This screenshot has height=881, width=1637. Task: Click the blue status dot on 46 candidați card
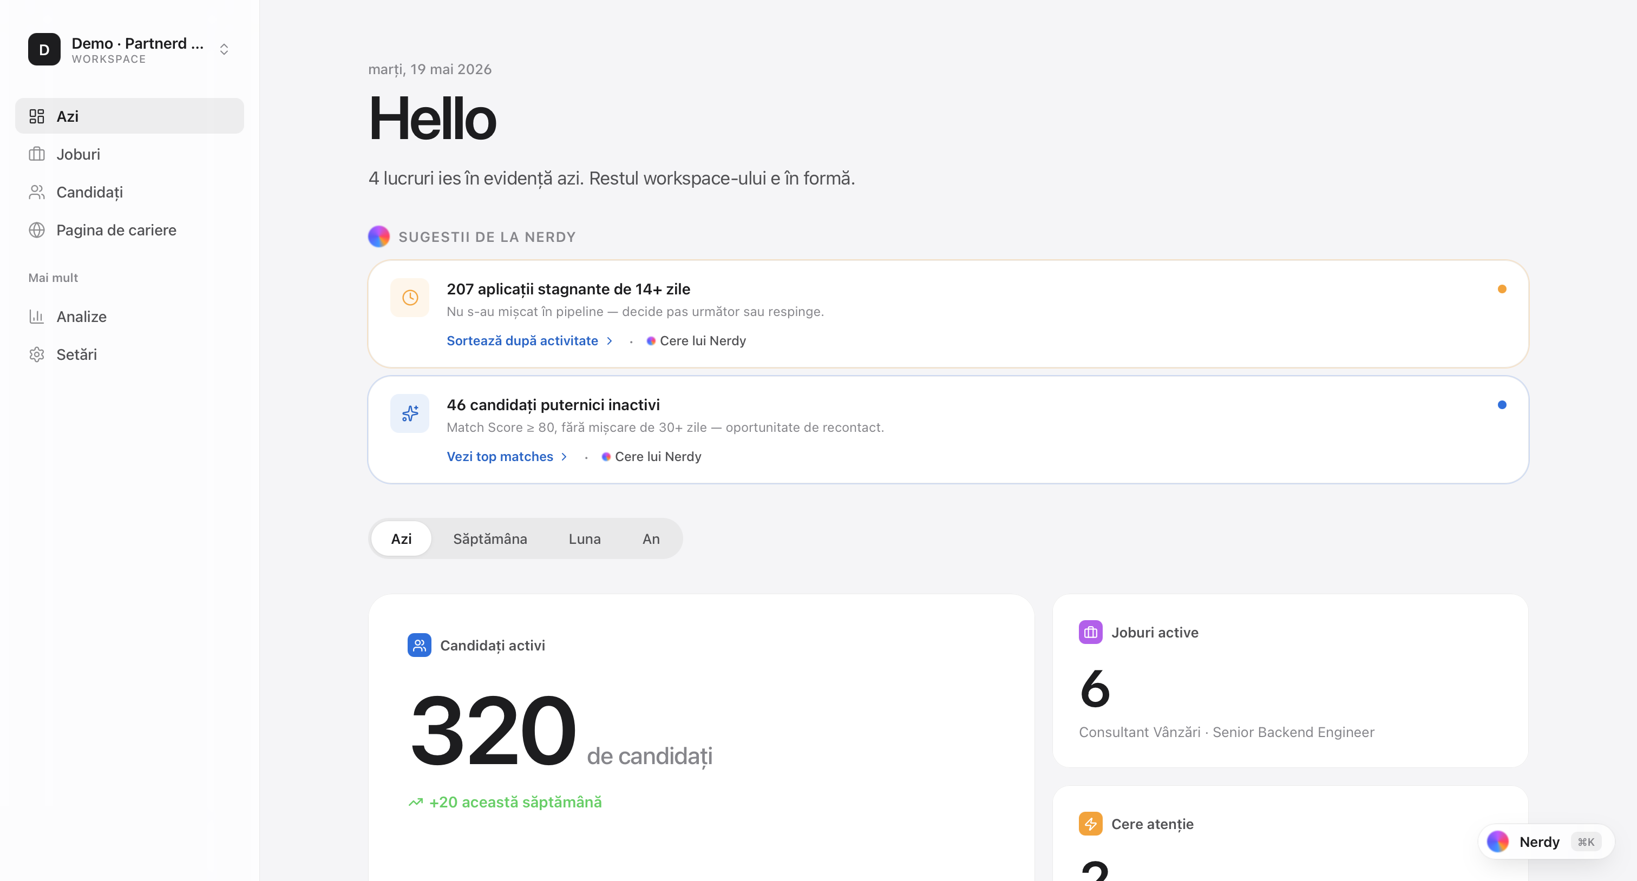(x=1502, y=405)
